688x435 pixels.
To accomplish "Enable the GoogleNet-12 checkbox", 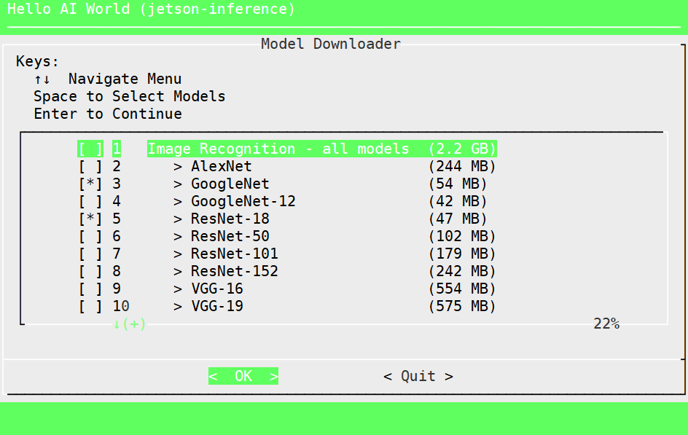I will coord(90,201).
